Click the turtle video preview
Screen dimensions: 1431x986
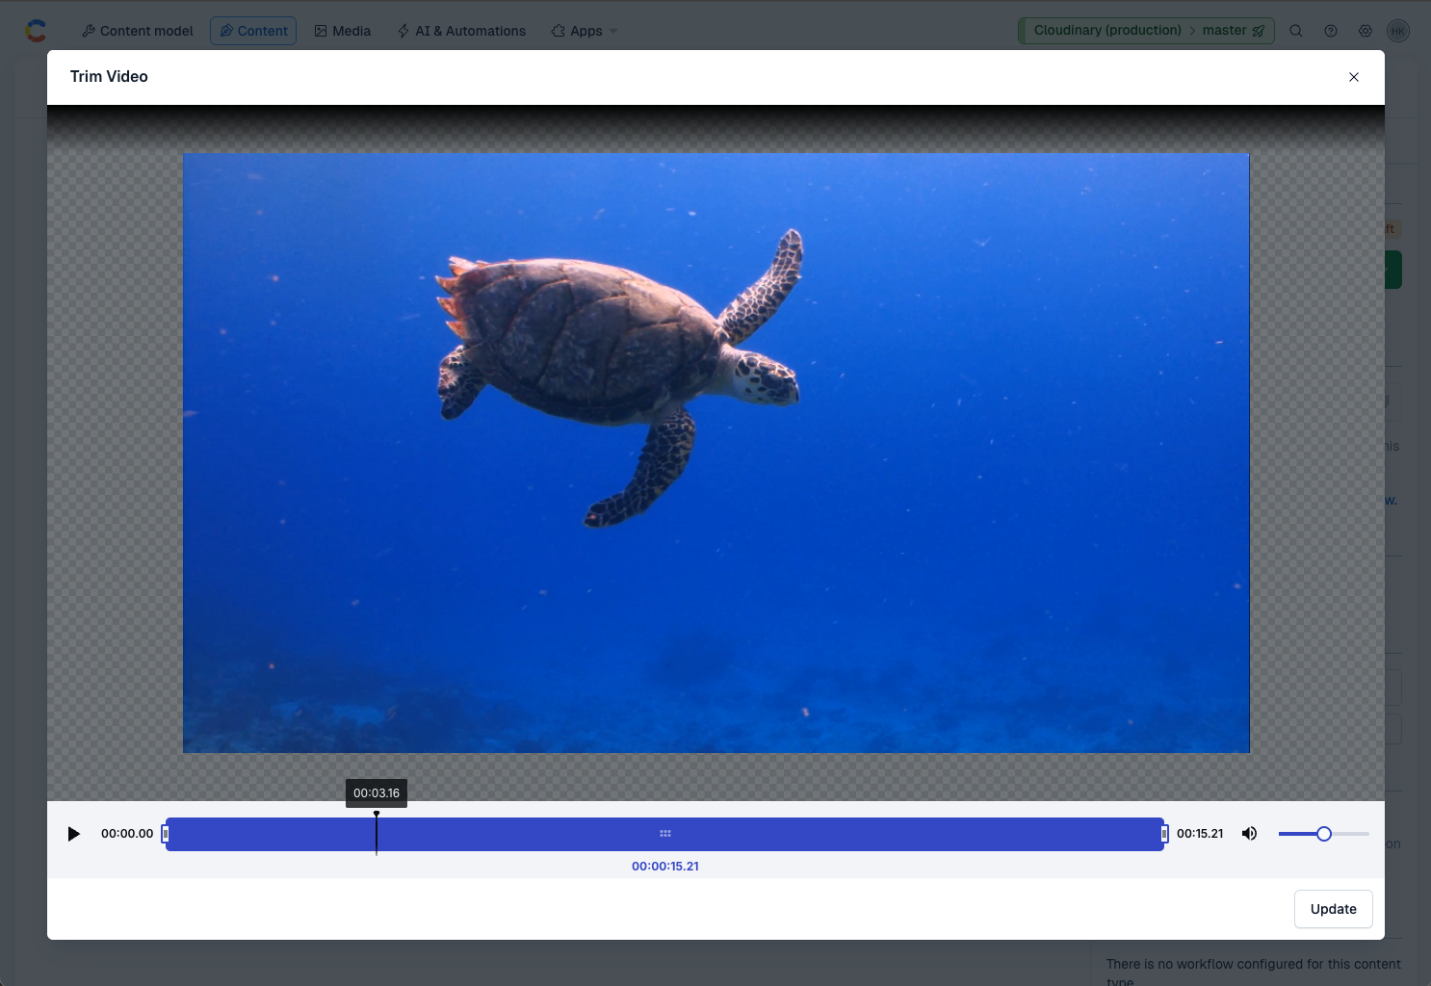[715, 453]
